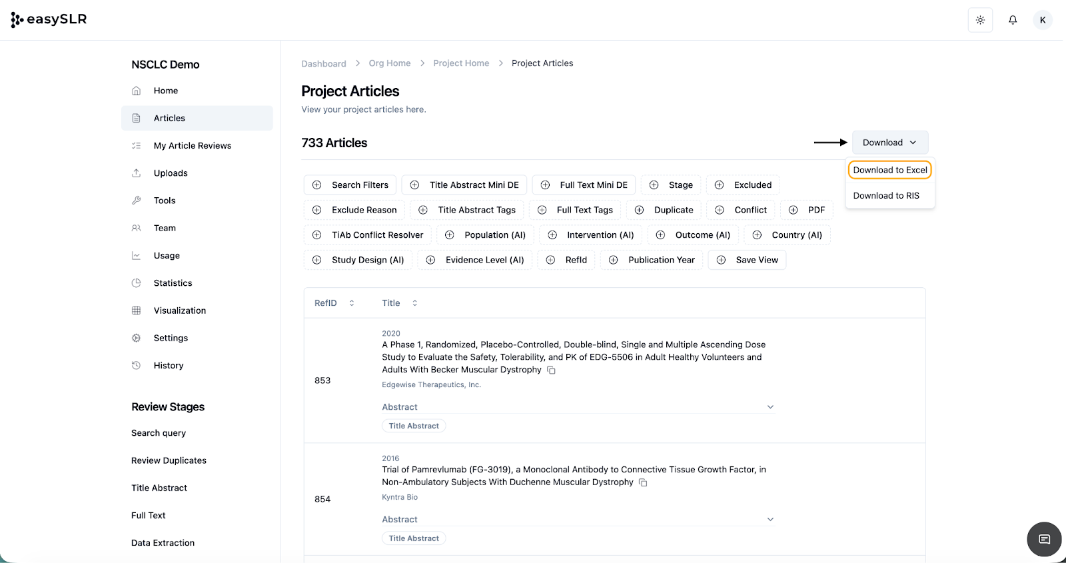Collapse the Download dropdown
The height and width of the screenshot is (563, 1066).
tap(889, 143)
